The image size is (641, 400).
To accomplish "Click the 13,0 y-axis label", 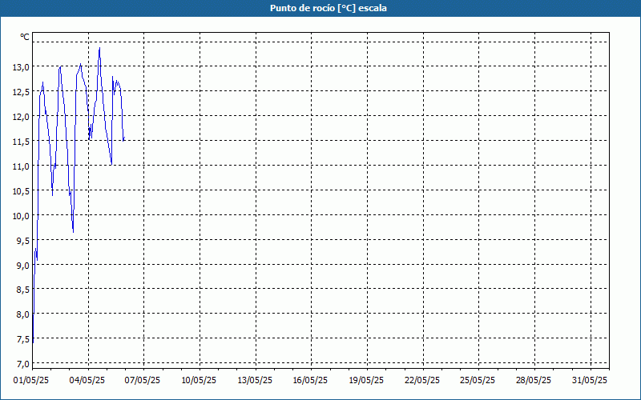I will (21, 67).
